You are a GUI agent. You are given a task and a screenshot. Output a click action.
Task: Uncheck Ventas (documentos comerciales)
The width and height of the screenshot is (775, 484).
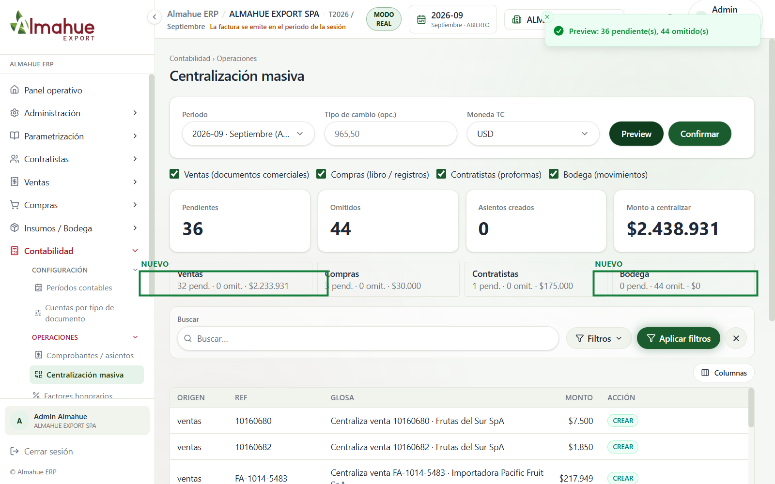(x=174, y=174)
